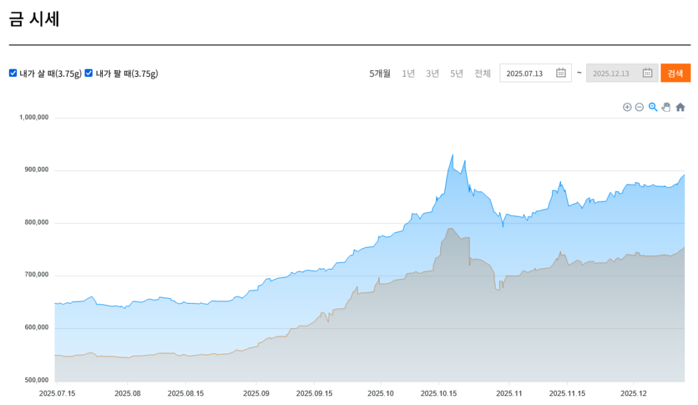Image resolution: width=698 pixels, height=405 pixels.
Task: Click the 2025.08.15 x-axis date label
Action: click(x=185, y=393)
